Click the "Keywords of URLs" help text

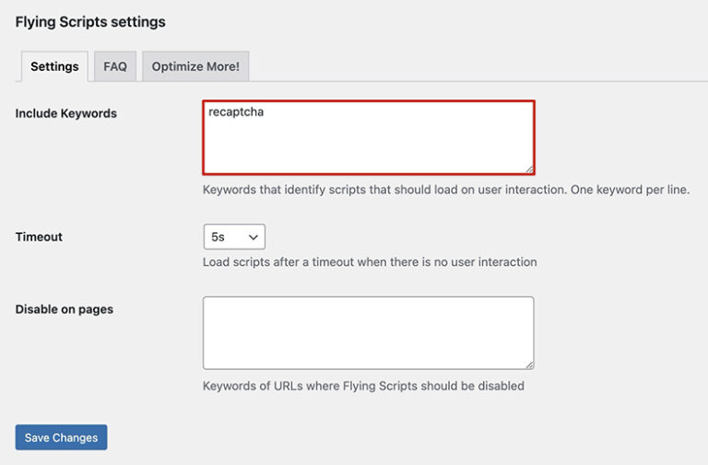pos(363,386)
